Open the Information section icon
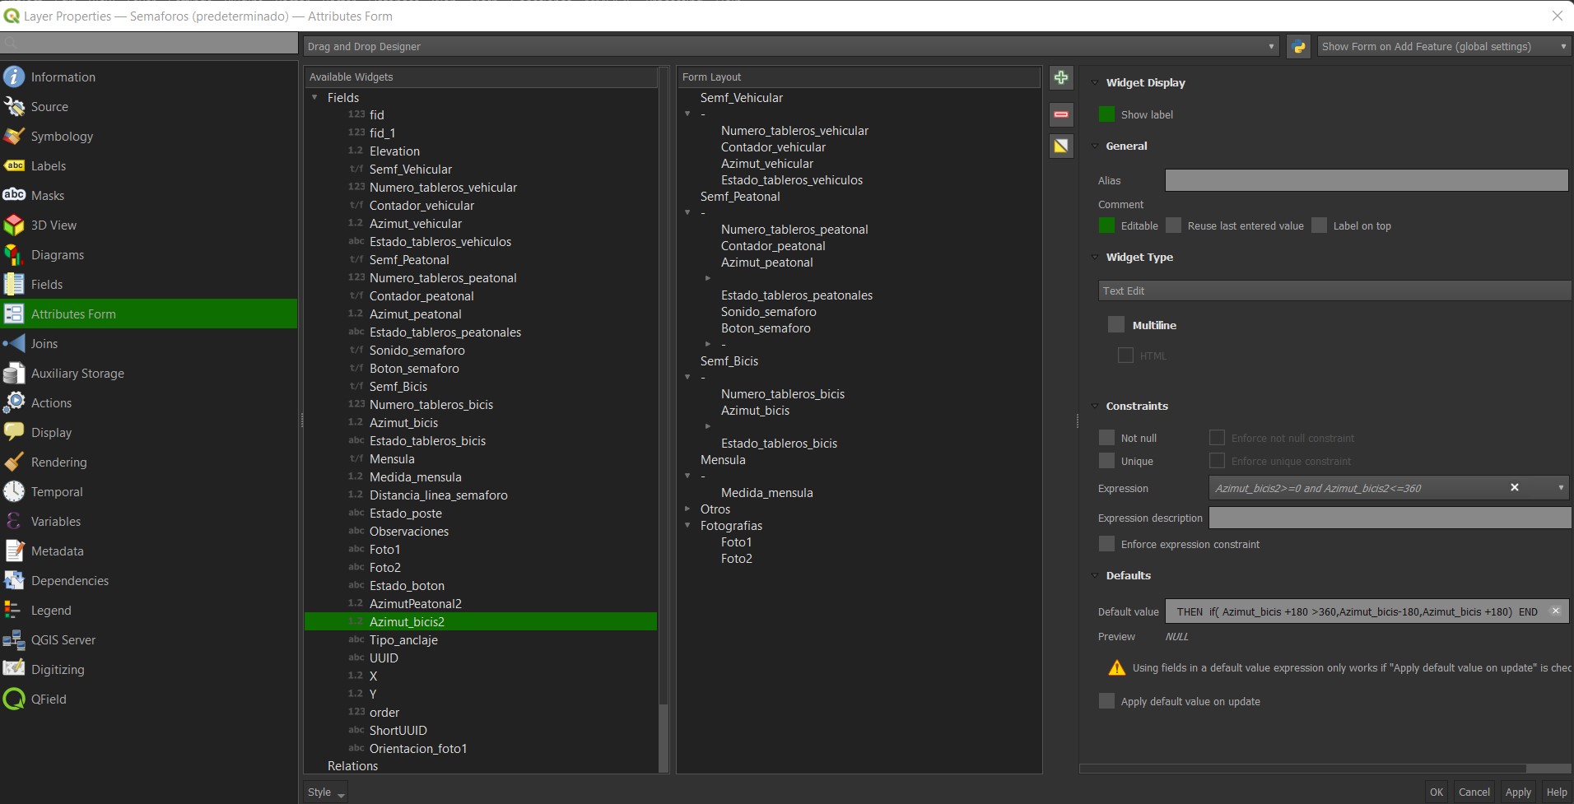 14,77
